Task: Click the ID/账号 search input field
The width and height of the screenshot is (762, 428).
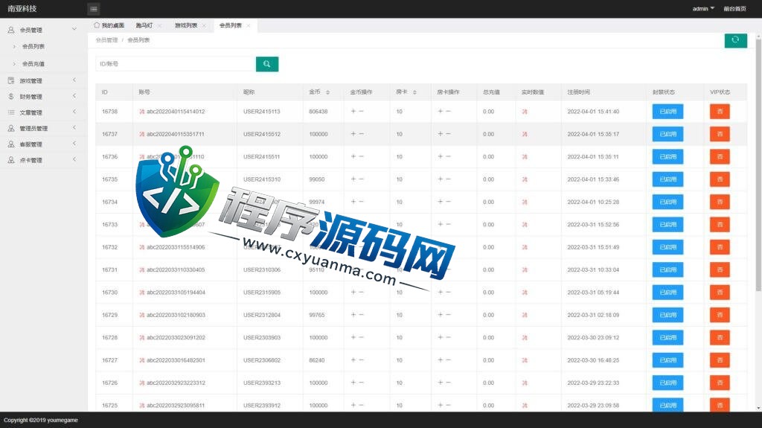Action: click(x=176, y=64)
